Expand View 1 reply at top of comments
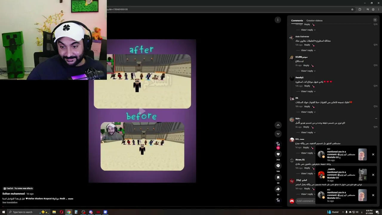Viewport: 382px width, 215px height. [x=308, y=30]
